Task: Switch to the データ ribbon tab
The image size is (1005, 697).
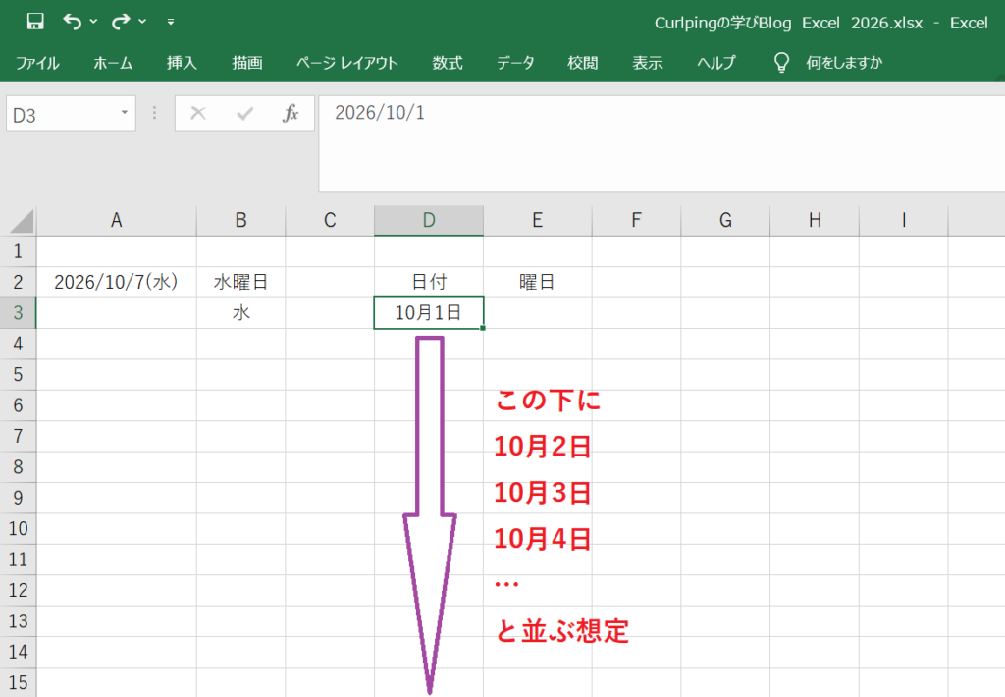Action: (515, 63)
